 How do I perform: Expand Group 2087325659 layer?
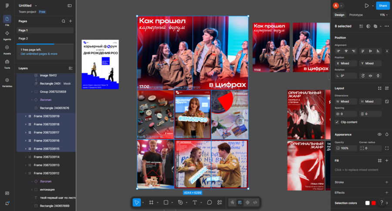tap(32, 92)
